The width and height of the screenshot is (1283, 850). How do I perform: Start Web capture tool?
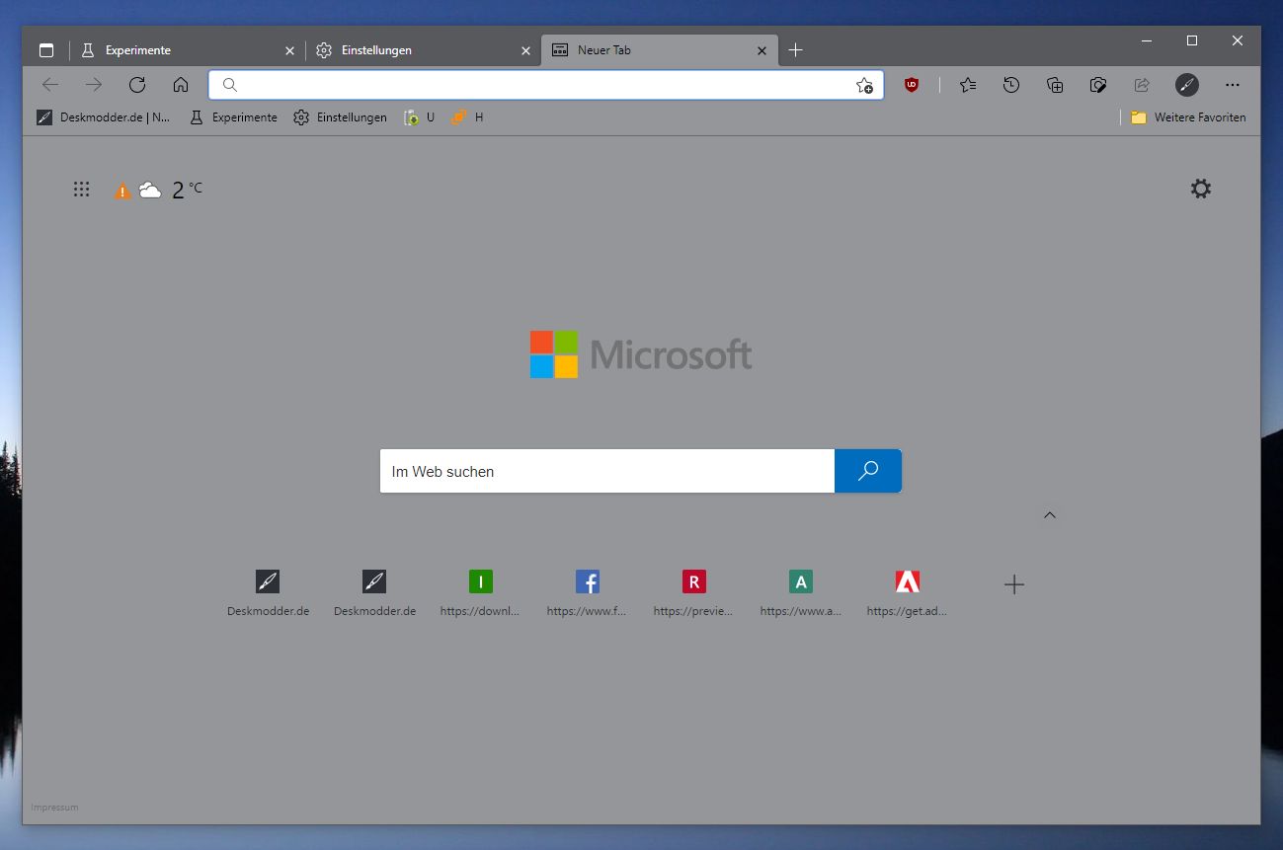point(1098,85)
